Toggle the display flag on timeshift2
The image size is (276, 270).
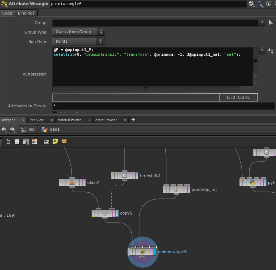[137, 175]
